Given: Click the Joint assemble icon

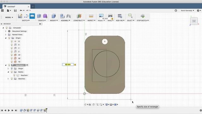Looking at the screenshot, I should click(68, 16).
